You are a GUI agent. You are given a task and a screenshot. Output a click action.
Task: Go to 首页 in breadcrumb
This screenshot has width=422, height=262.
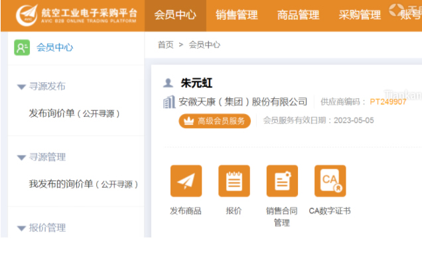(165, 44)
